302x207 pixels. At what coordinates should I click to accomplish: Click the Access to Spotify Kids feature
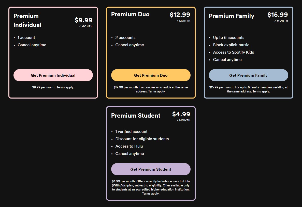pos(233,52)
